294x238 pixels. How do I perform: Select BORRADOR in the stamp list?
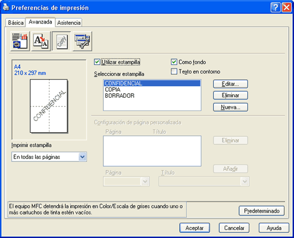pos(152,95)
